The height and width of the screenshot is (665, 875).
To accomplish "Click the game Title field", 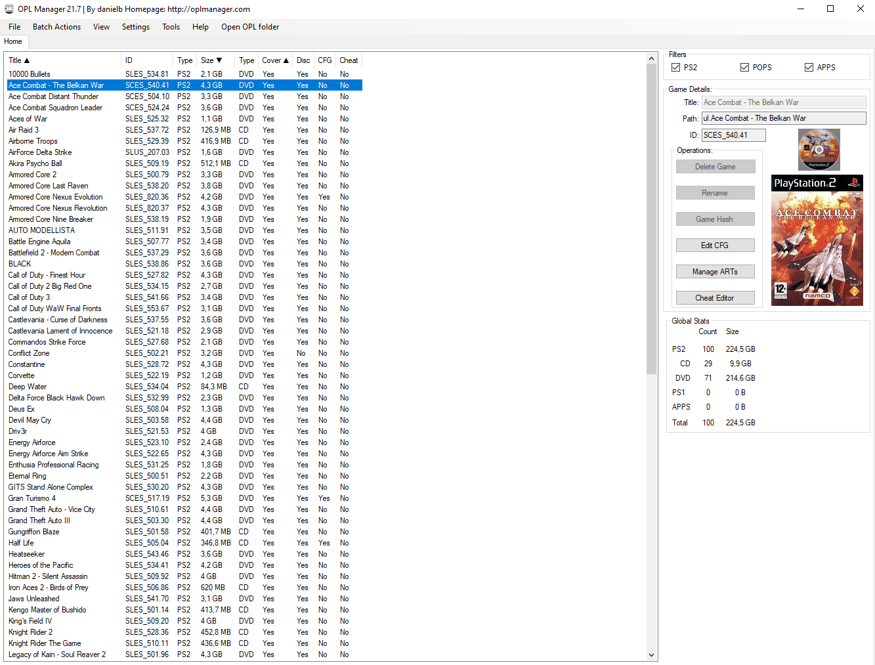I will [x=784, y=102].
